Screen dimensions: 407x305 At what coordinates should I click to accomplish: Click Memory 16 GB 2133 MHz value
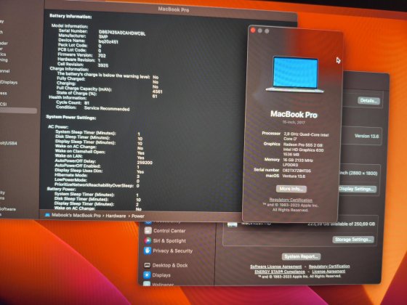(298, 162)
